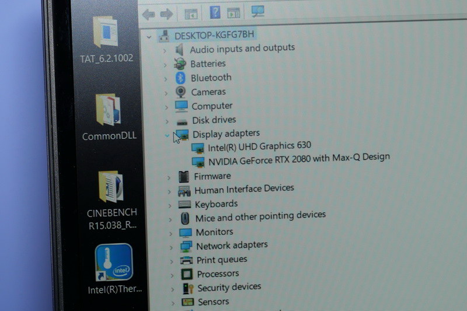Click the Batteries category icon
This screenshot has height=311, width=467.
pos(180,64)
